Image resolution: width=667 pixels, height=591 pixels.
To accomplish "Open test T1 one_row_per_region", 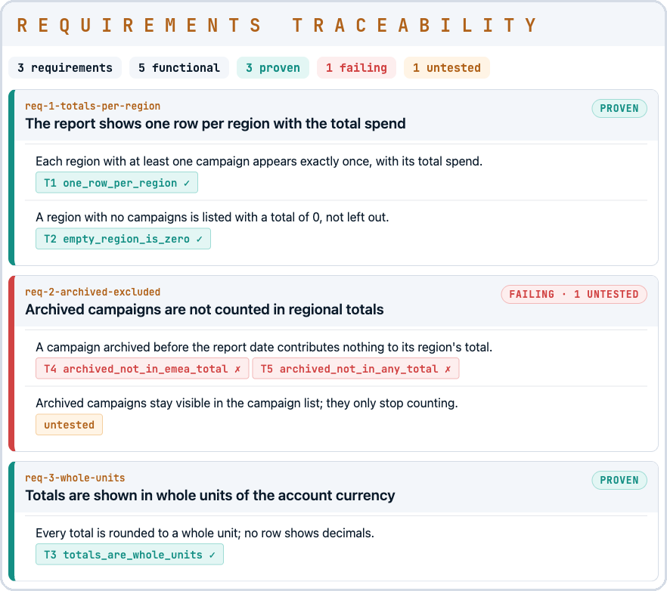I will point(116,182).
